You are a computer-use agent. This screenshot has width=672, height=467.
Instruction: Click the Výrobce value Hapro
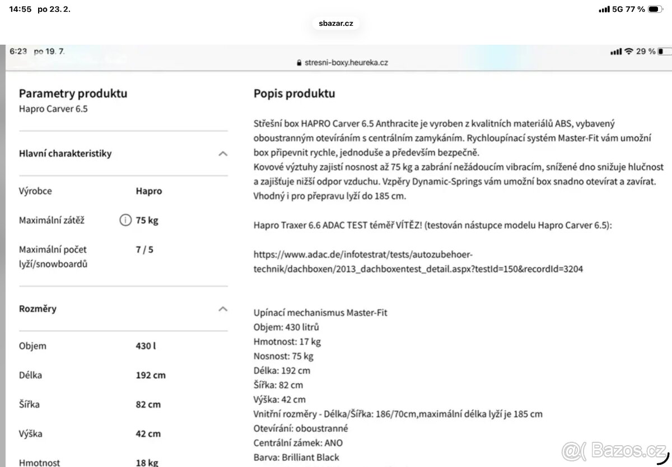tap(148, 191)
